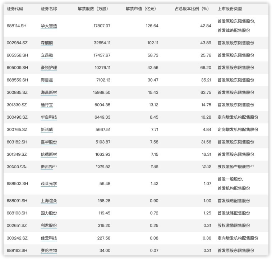Viewport: 272px width, 259px height.
Task: Select the code cell 002984.SZ
Action: pos(17,43)
